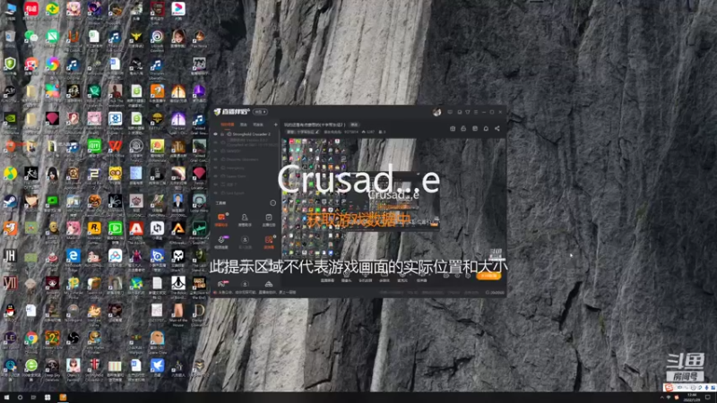Open the Recycle Bin desktop icon

(10, 37)
